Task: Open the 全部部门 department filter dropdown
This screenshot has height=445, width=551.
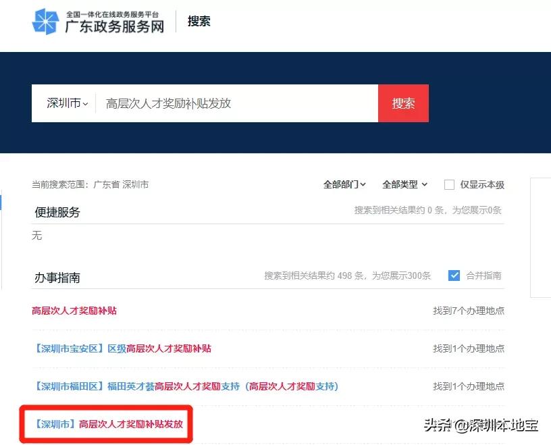Action: pos(343,184)
